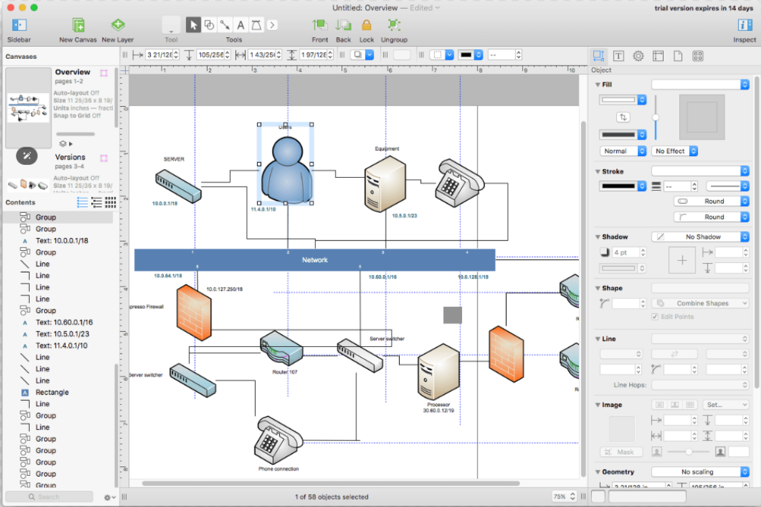This screenshot has width=761, height=507.
Task: Toggle the Inspect panel
Action: pos(745,26)
